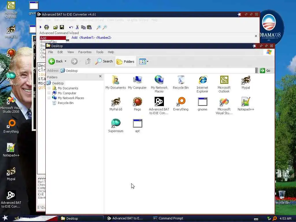Open the Favorites menu

[85, 52]
